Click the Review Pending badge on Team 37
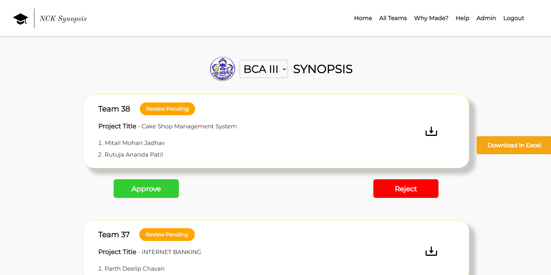The image size is (551, 275). [x=167, y=235]
